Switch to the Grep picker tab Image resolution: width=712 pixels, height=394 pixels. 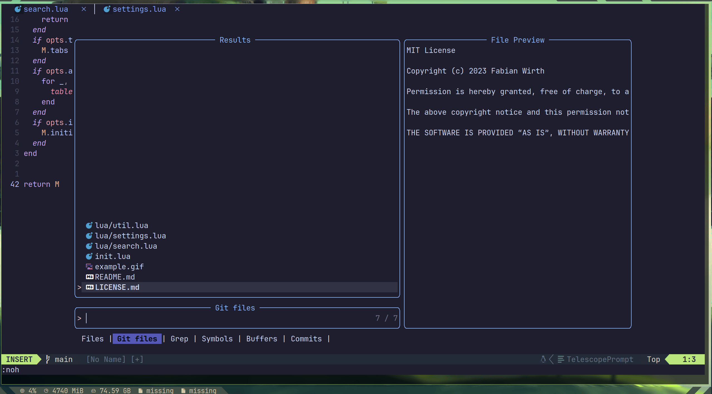[179, 339]
